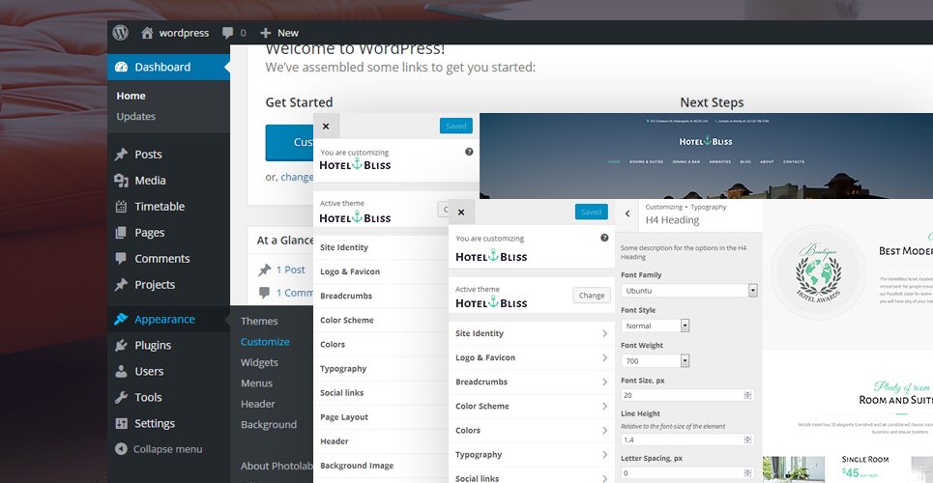Click the Media library icon

pyautogui.click(x=122, y=181)
